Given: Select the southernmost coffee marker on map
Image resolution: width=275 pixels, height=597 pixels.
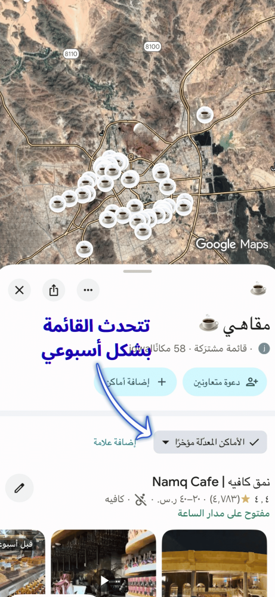Looking at the screenshot, I should coord(85,249).
